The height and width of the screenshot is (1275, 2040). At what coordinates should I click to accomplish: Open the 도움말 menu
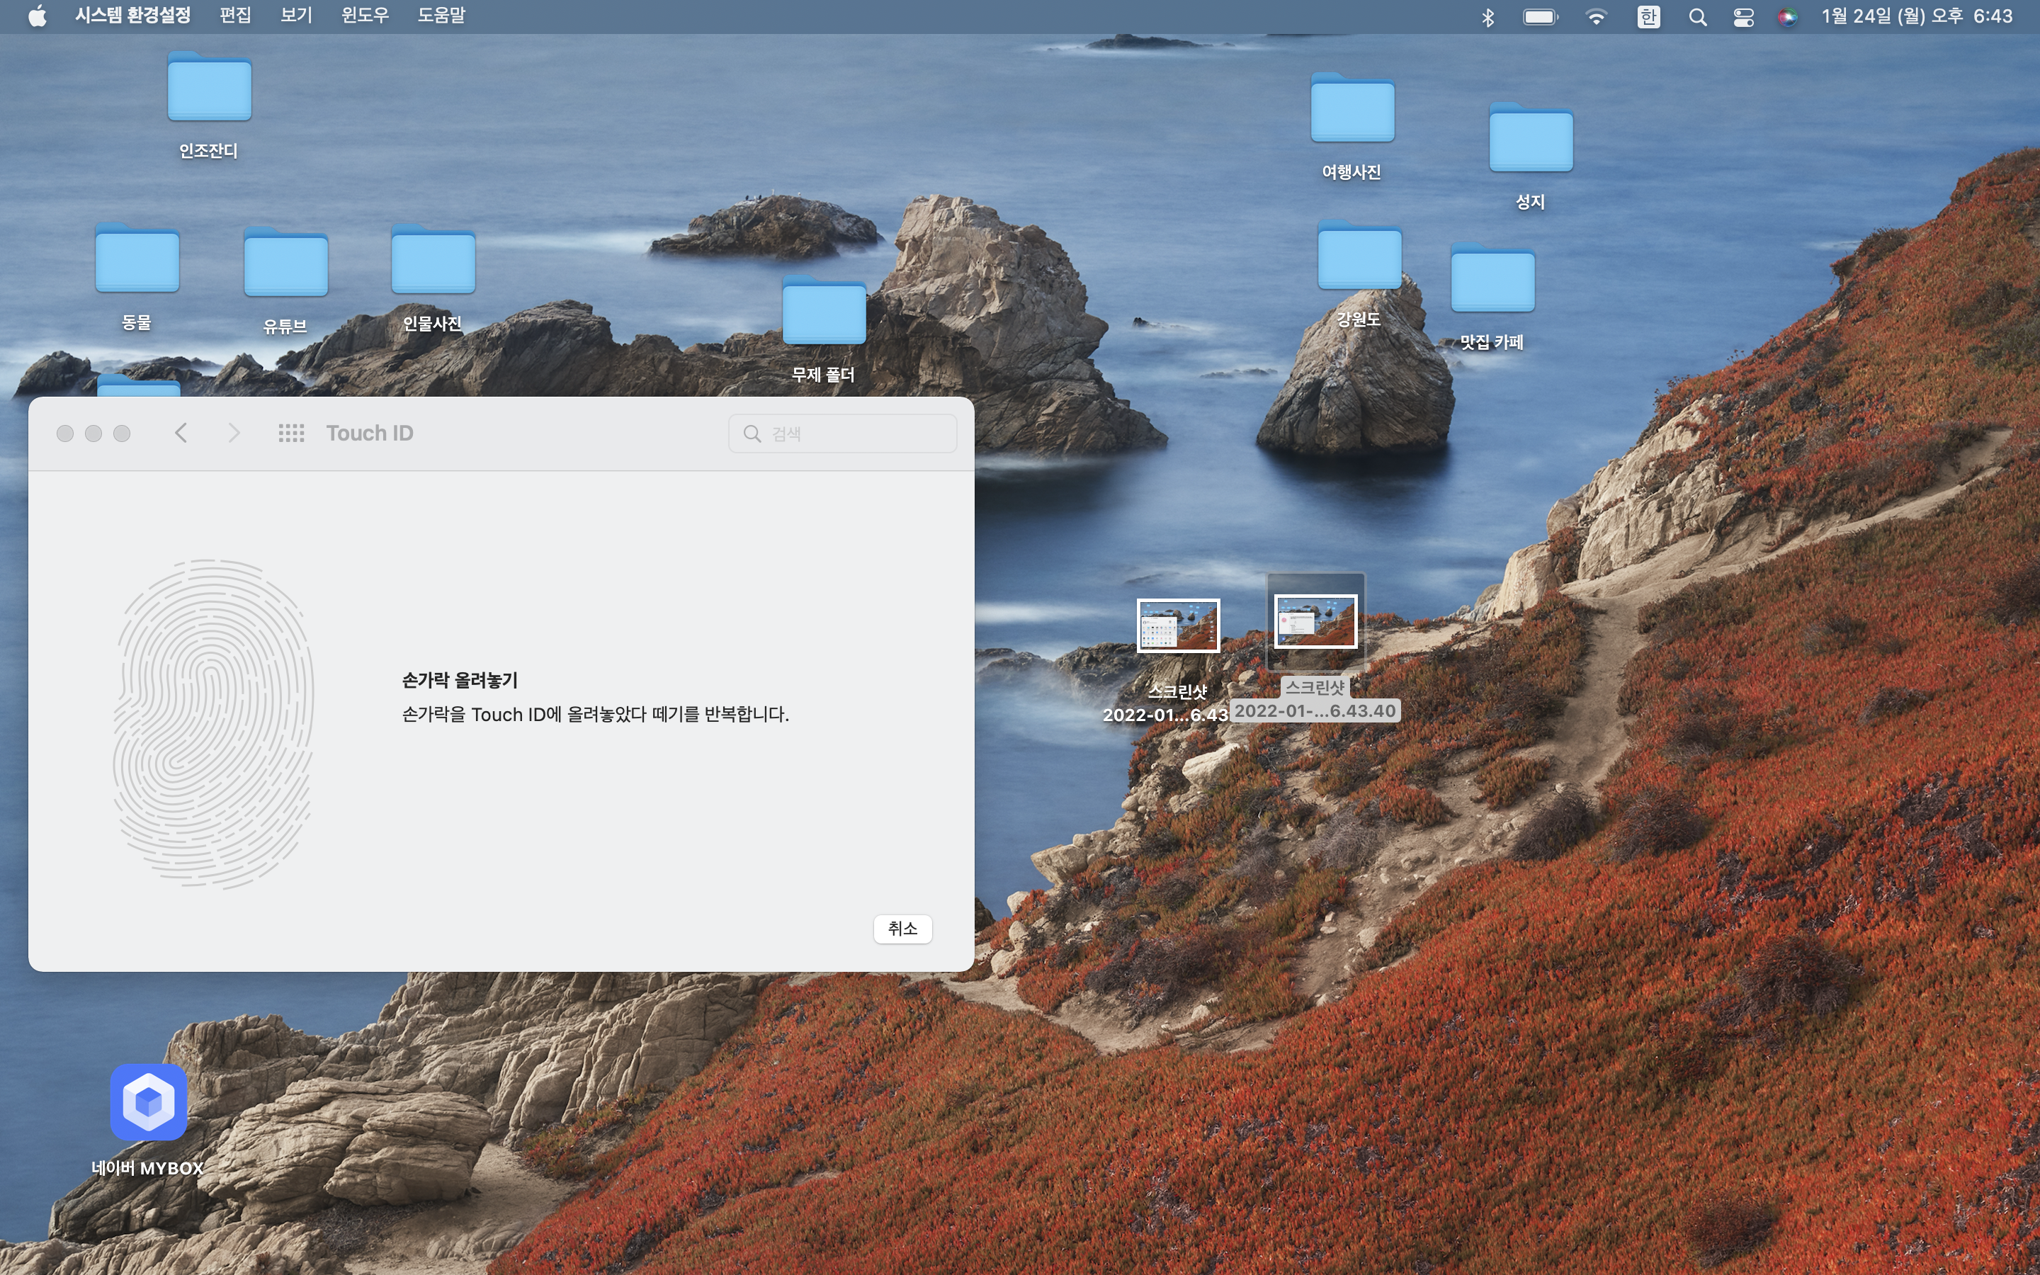coord(441,16)
